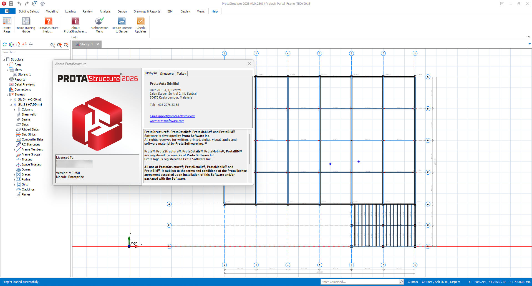The width and height of the screenshot is (532, 286).
Task: Collapse the Views tree node
Action: (x=7, y=69)
